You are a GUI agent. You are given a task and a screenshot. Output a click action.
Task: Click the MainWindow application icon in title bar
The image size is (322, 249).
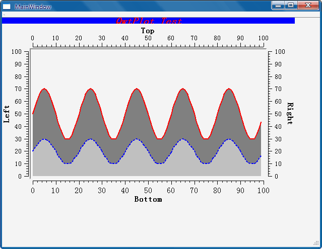coord(7,7)
